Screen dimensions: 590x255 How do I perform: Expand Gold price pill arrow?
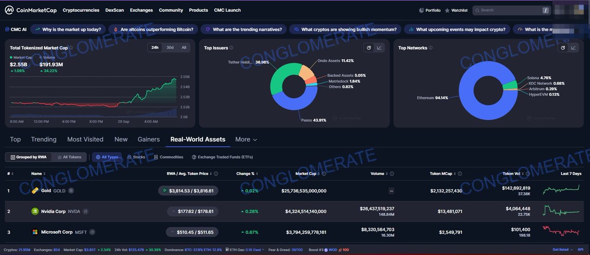pos(164,191)
